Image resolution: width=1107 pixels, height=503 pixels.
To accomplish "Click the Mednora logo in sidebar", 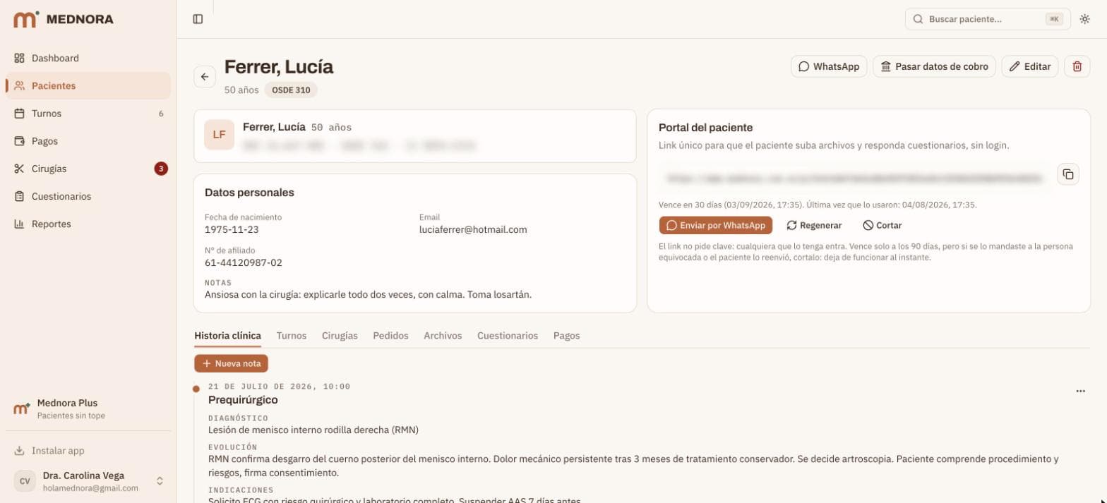I will coord(64,19).
